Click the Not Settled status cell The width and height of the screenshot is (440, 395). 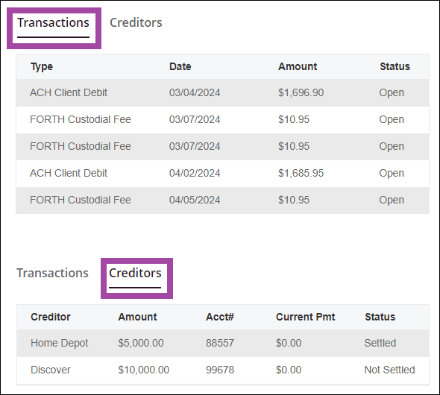coord(389,370)
